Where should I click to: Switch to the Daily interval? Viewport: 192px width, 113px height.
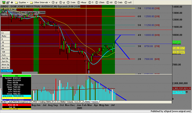point(118,2)
